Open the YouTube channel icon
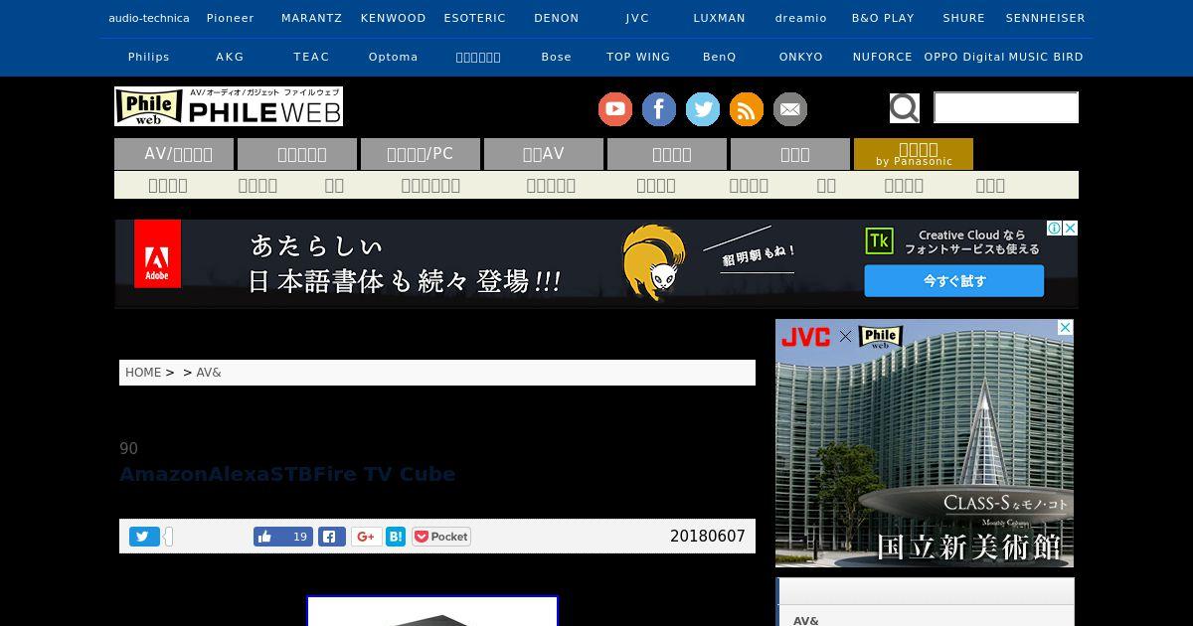 point(615,109)
